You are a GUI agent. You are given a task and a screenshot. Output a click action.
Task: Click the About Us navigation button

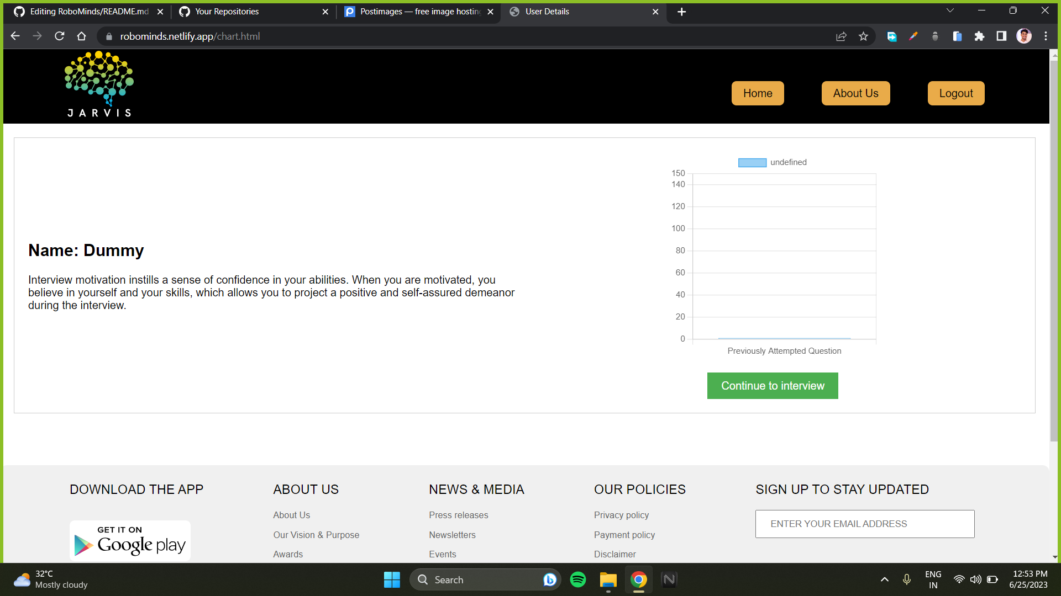tap(855, 93)
